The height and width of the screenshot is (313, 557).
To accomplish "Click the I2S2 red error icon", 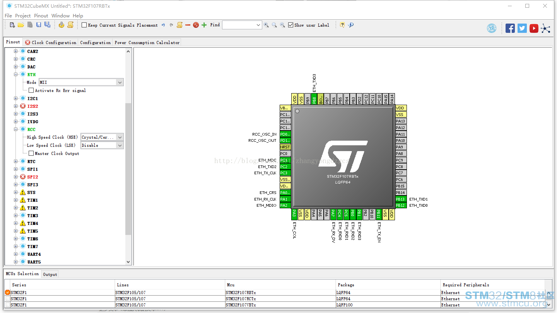I will [23, 106].
